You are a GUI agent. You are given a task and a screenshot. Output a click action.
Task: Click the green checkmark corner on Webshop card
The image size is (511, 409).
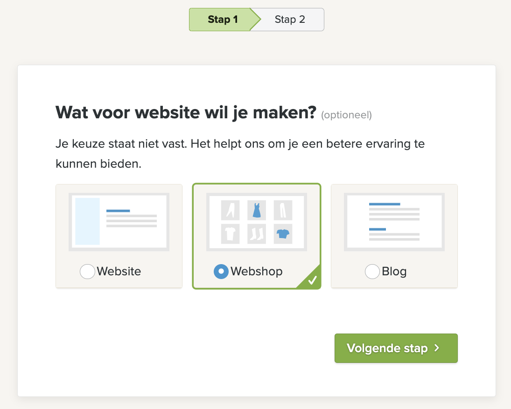pos(312,279)
